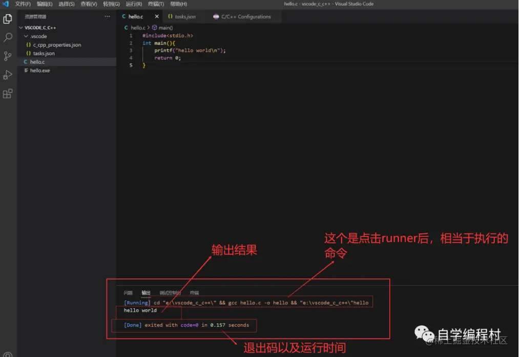
Task: Click hello.c C file icon in explorer
Action: coord(26,62)
